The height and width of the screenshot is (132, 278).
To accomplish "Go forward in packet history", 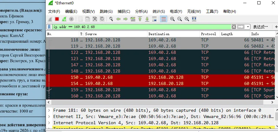I will 125,19.
